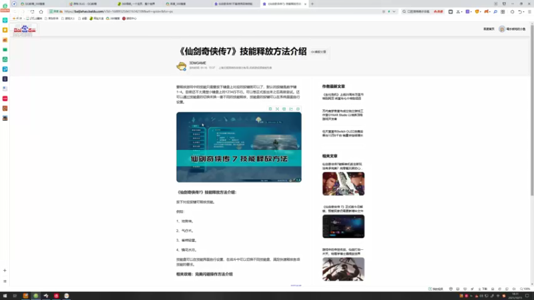Click the 100% zoom status bar control
Image resolution: width=534 pixels, height=300 pixels.
point(525,289)
